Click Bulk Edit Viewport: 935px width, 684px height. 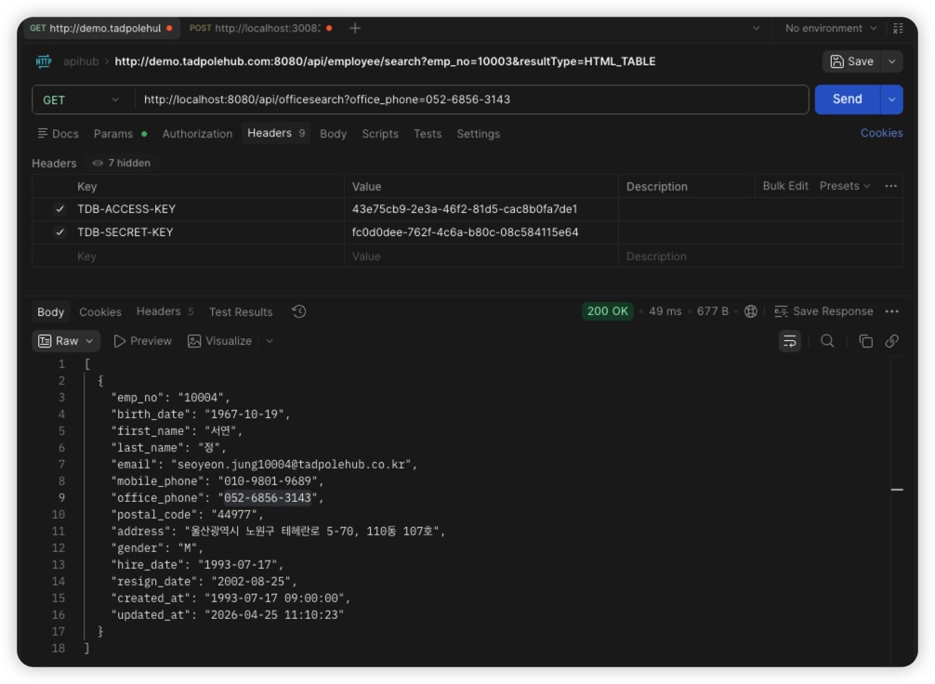(785, 186)
